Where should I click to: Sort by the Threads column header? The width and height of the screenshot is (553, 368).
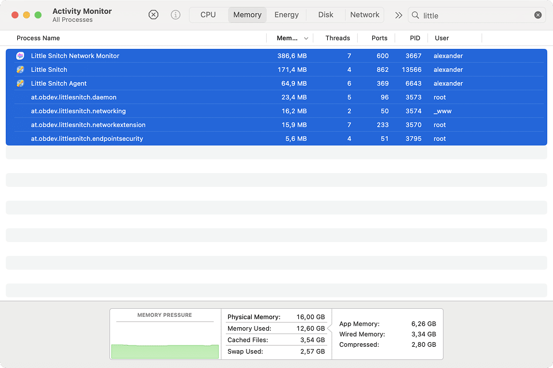tap(337, 38)
